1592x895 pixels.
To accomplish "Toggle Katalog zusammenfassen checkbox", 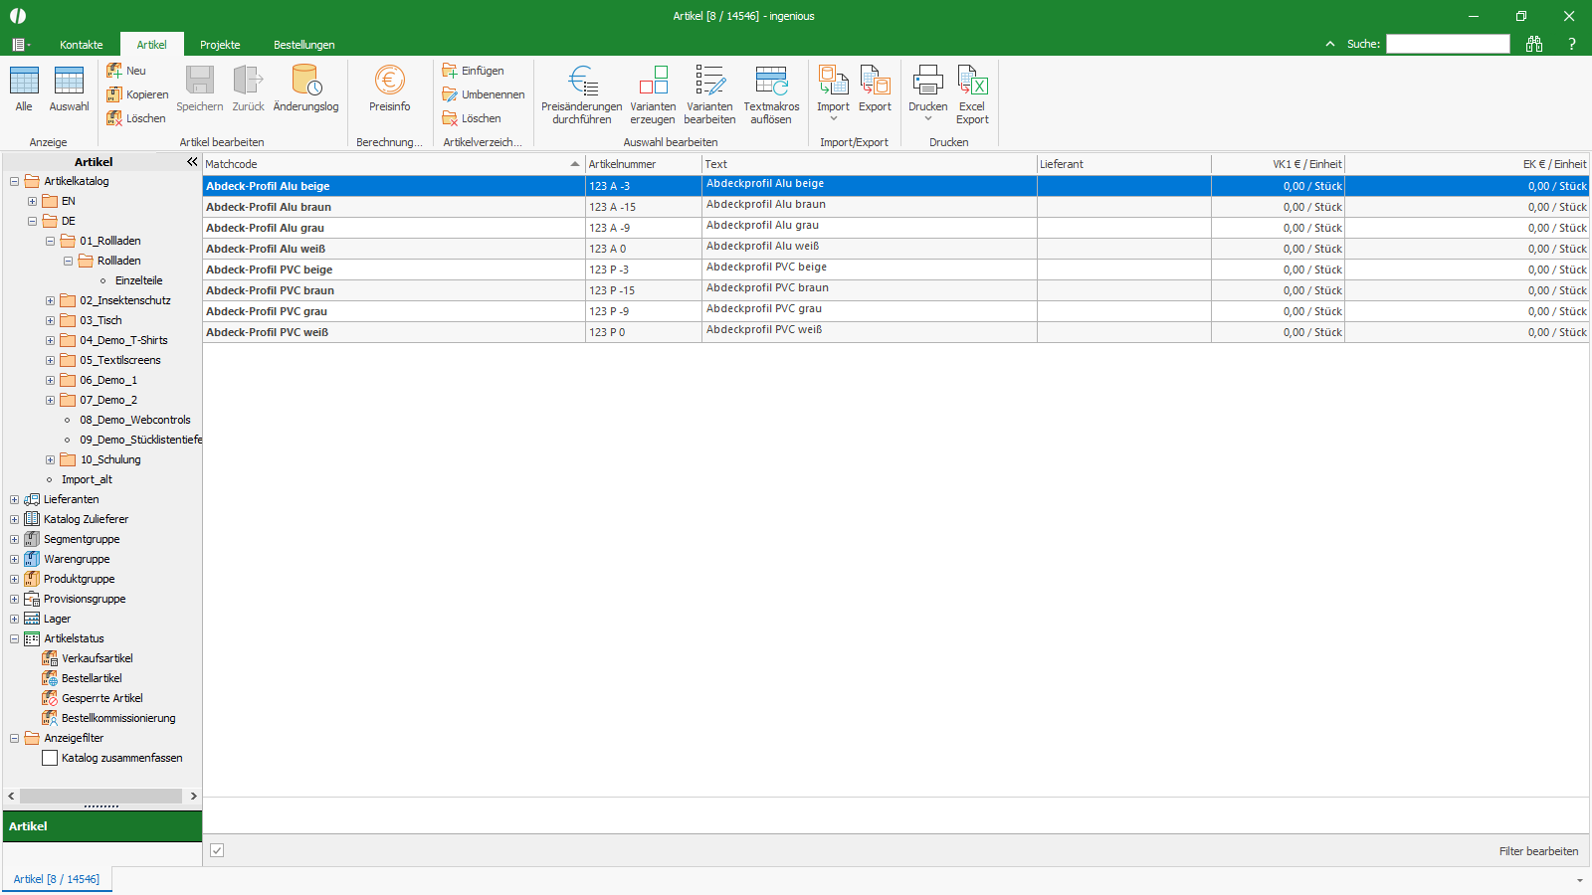I will pos(50,758).
